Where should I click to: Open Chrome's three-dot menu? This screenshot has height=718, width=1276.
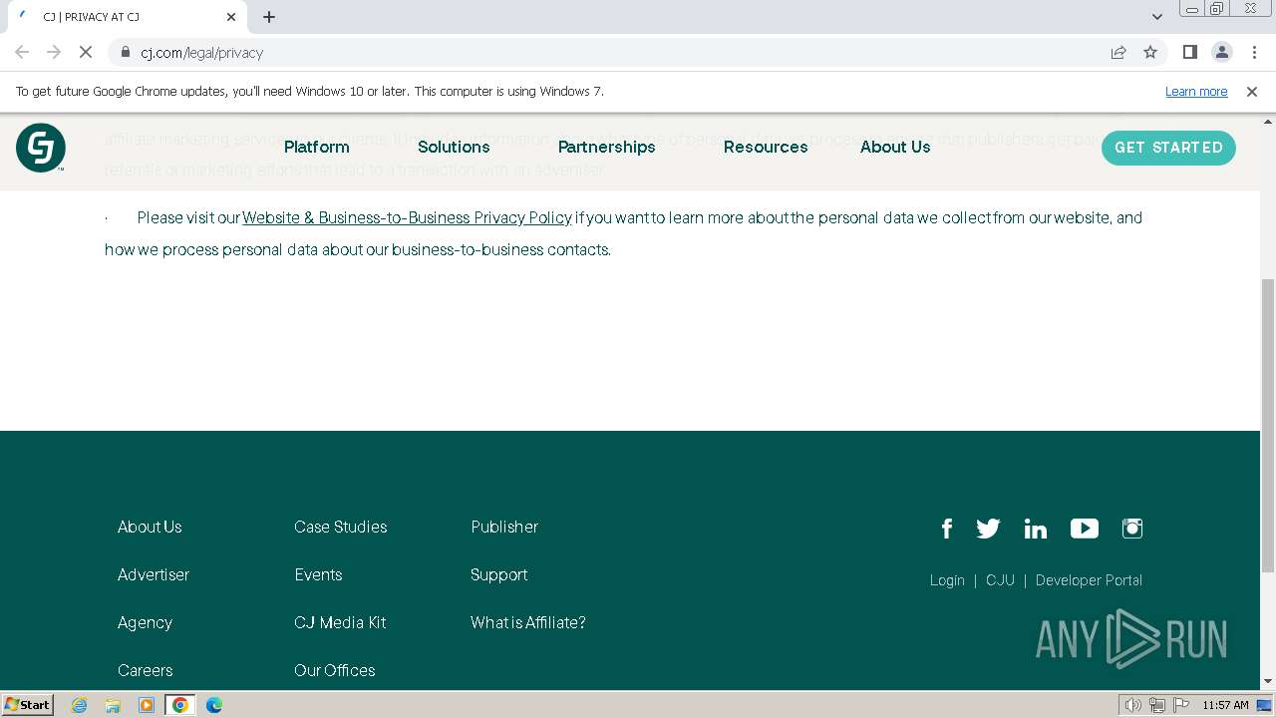(1254, 52)
